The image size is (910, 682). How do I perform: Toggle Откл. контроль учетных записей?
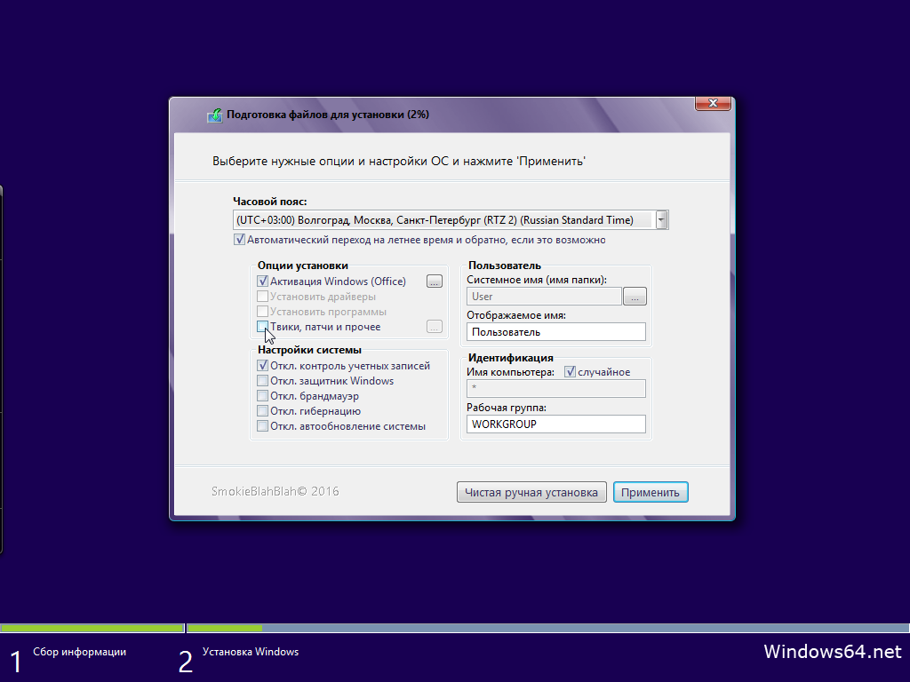coord(262,366)
